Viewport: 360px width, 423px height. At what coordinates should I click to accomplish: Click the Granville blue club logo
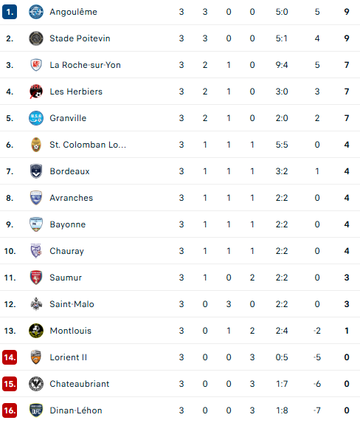coord(36,118)
